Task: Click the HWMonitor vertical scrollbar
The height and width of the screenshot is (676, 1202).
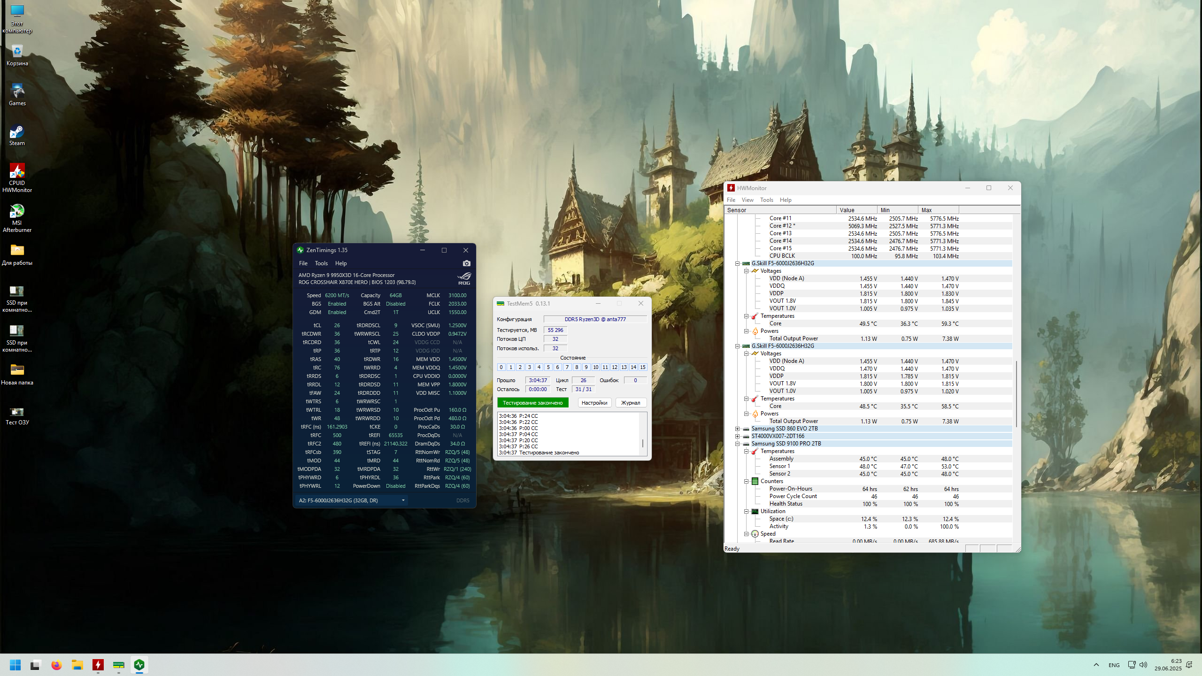Action: click(x=1017, y=394)
